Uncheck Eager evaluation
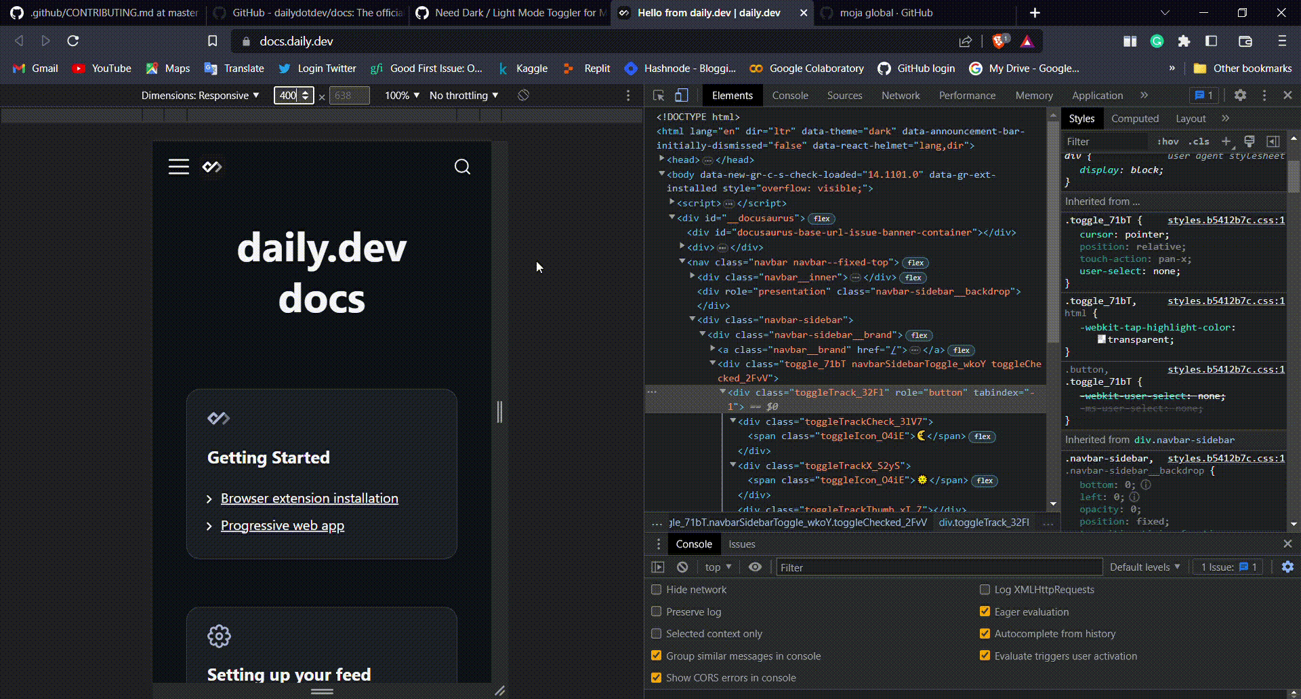Image resolution: width=1301 pixels, height=699 pixels. pyautogui.click(x=985, y=611)
